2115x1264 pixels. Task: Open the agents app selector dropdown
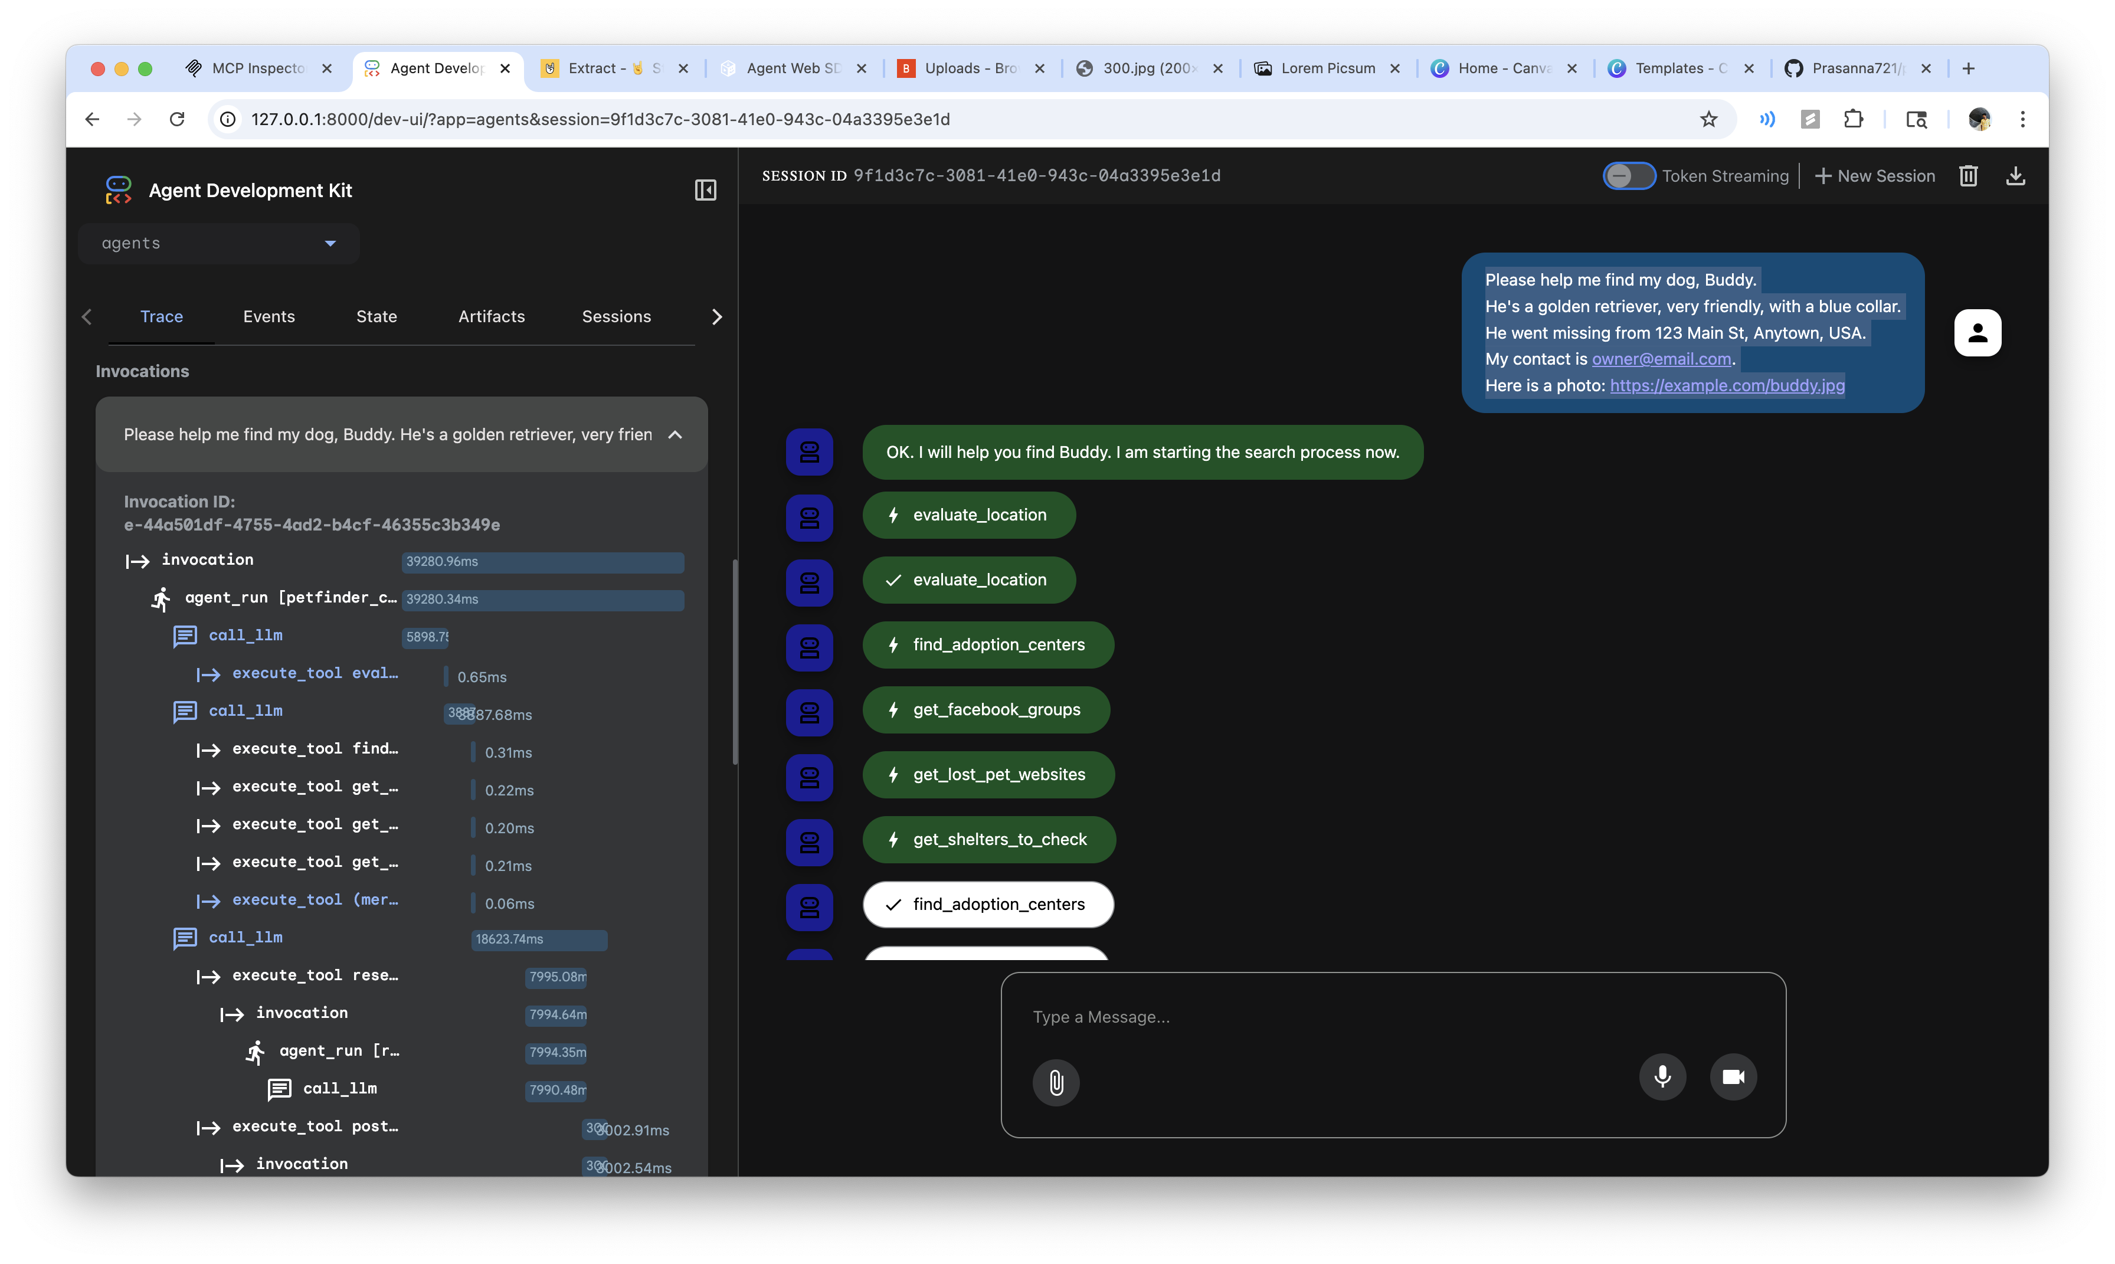tap(219, 244)
